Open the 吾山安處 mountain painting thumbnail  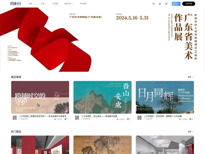click(102, 97)
